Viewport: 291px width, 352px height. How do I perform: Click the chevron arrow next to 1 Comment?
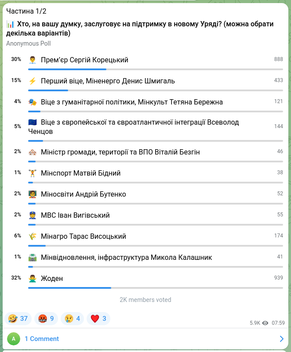tap(282, 338)
